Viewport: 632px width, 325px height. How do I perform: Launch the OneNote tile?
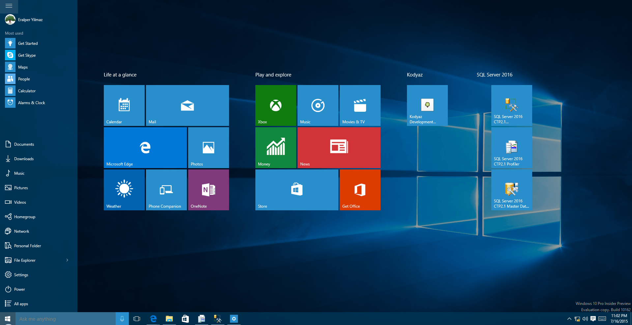tap(208, 190)
